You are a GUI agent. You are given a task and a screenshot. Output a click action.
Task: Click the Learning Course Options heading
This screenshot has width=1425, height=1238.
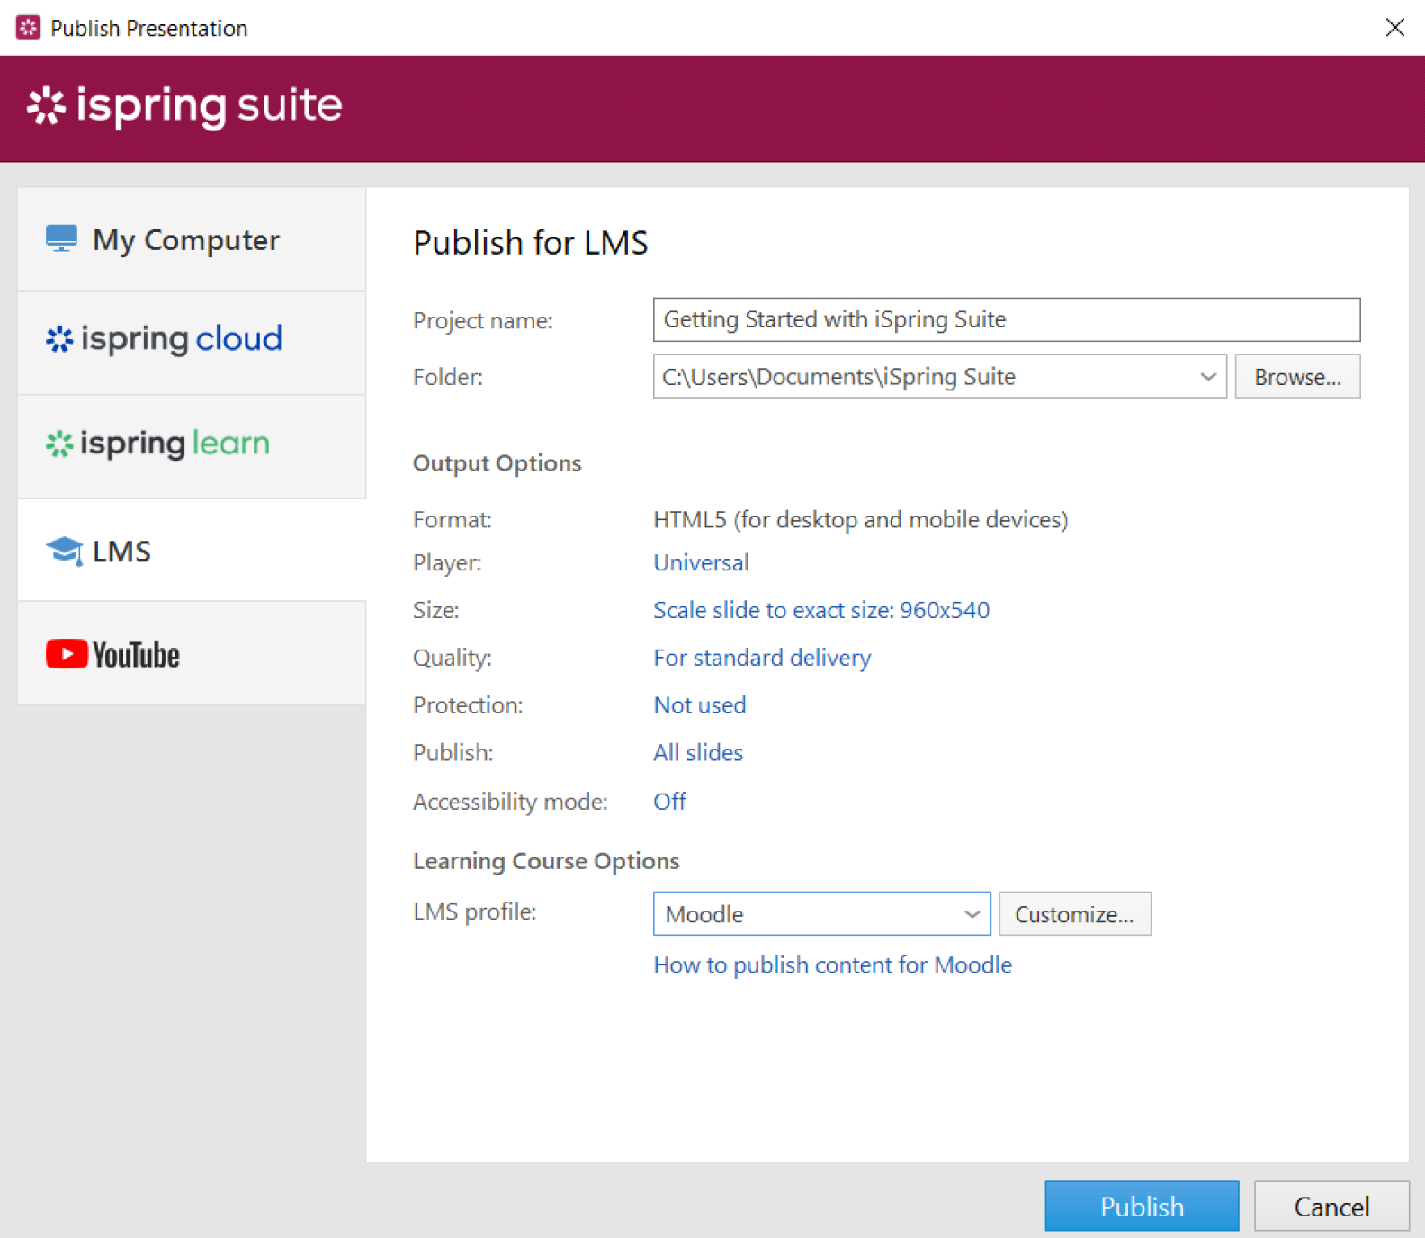click(x=546, y=861)
